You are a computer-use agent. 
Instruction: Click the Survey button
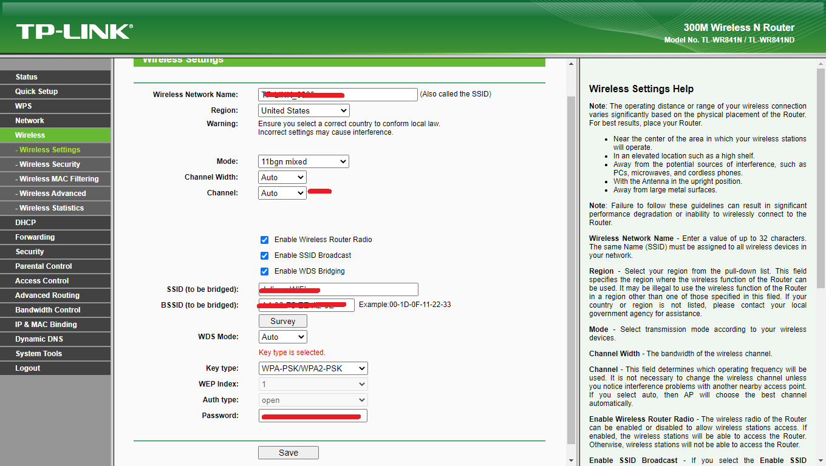282,321
